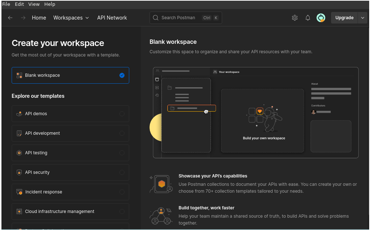Screen dimensions: 371x230
Task: Open the View menu
Action: [x=34, y=4]
